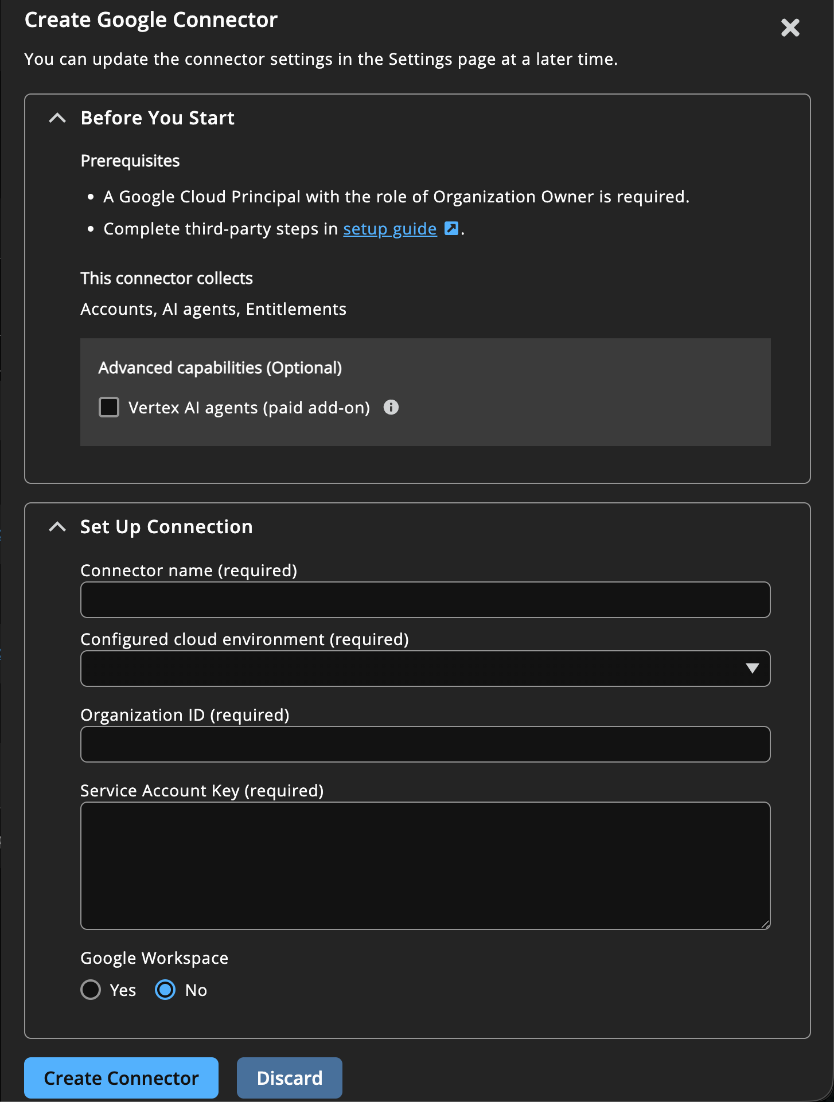
Task: Select No for Google Workspace
Action: (165, 990)
